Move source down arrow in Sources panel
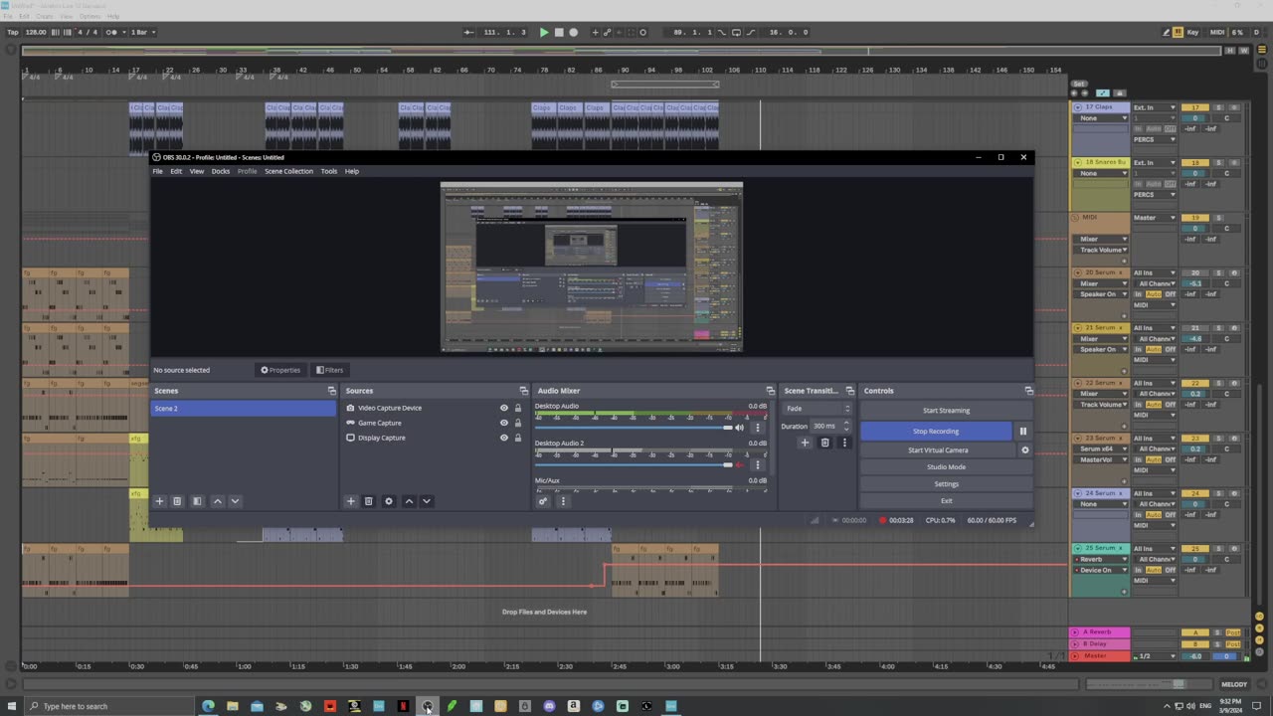The width and height of the screenshot is (1273, 716). [426, 501]
